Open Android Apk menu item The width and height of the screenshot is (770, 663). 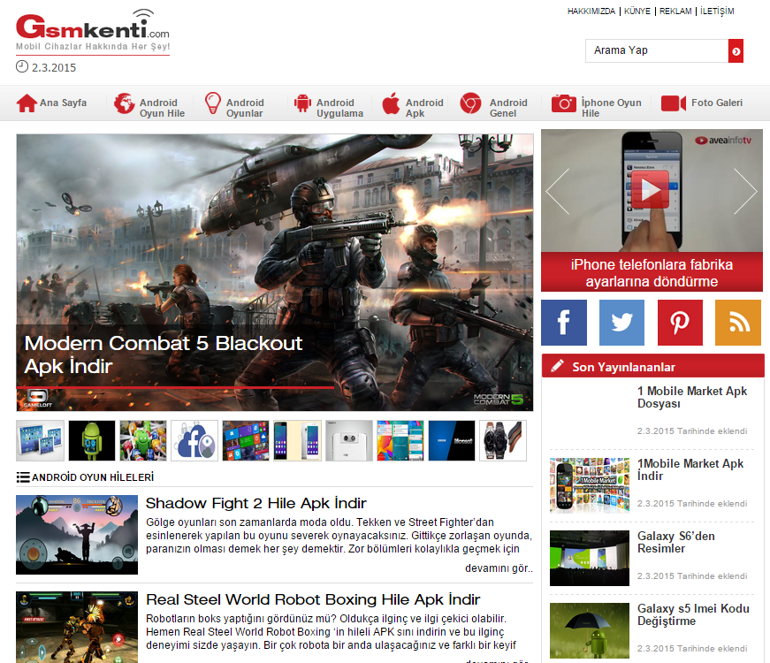(424, 108)
